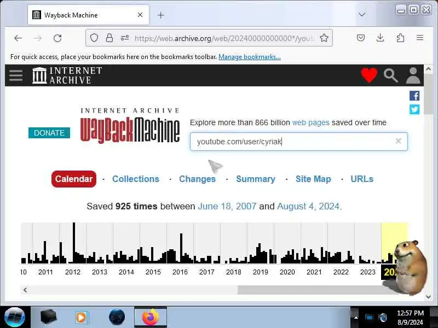This screenshot has height=328, width=438.
Task: Open the Windows Start button
Action: click(15, 317)
